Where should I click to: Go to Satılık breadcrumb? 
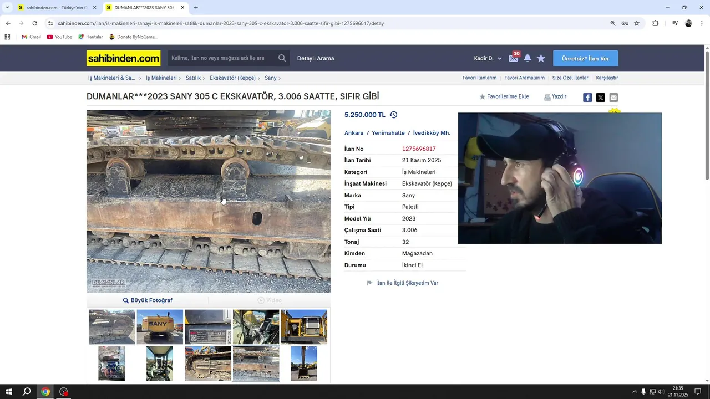click(x=193, y=78)
